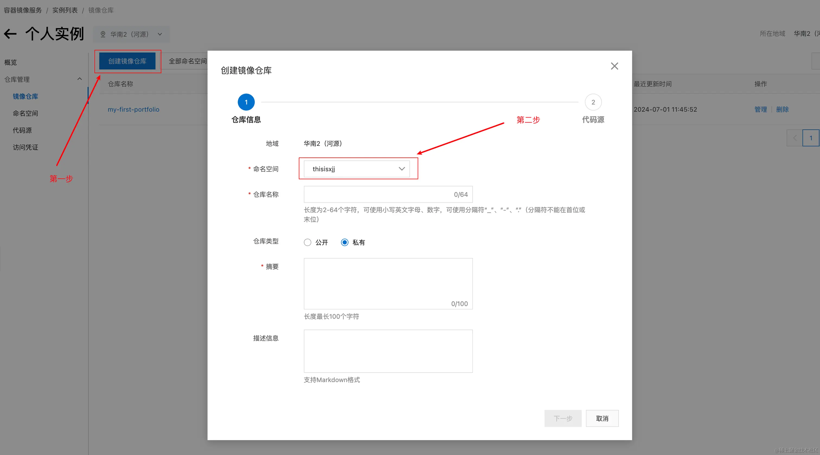Click into the 仓库名称 input field
Viewport: 820px width, 455px height.
(x=388, y=194)
